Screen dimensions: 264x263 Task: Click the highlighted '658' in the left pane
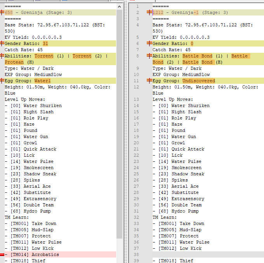(x=9, y=12)
